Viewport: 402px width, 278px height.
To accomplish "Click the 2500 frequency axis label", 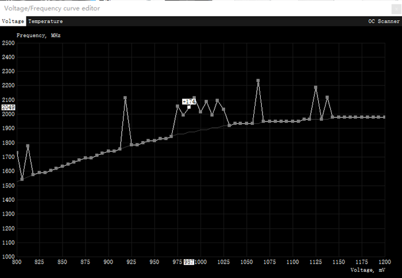I will (x=8, y=43).
